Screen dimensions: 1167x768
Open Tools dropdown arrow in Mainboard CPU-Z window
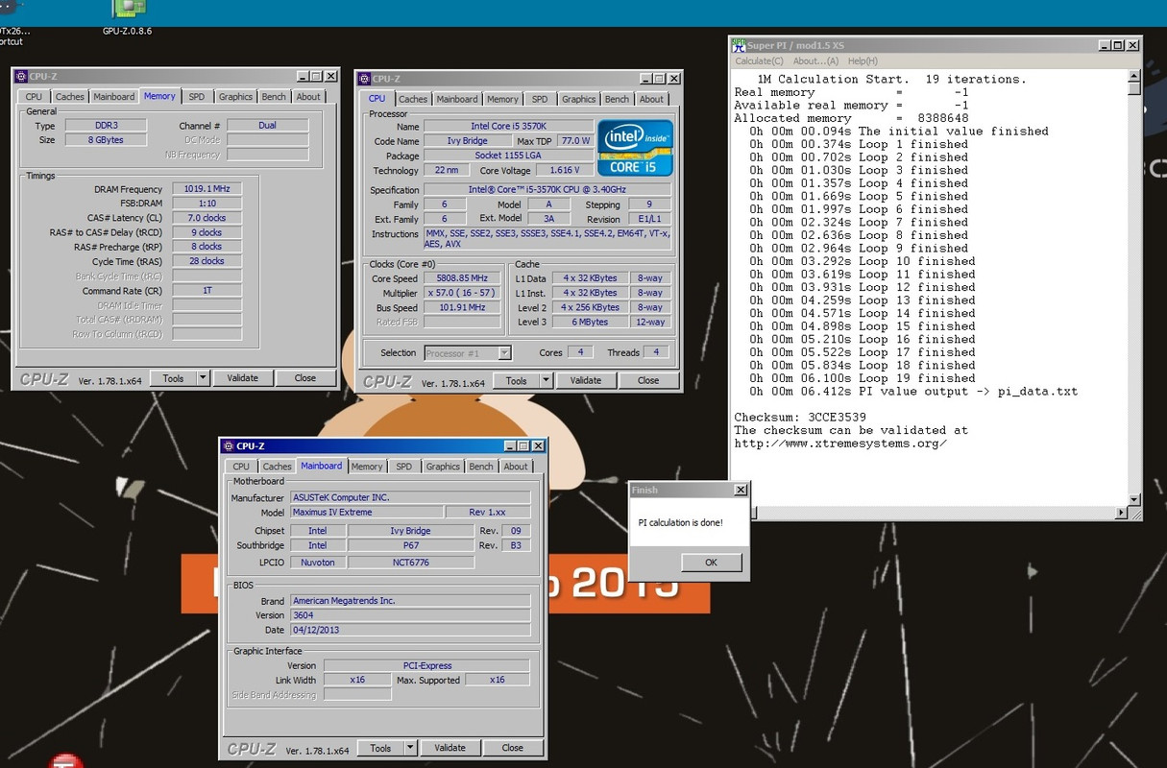pos(410,748)
